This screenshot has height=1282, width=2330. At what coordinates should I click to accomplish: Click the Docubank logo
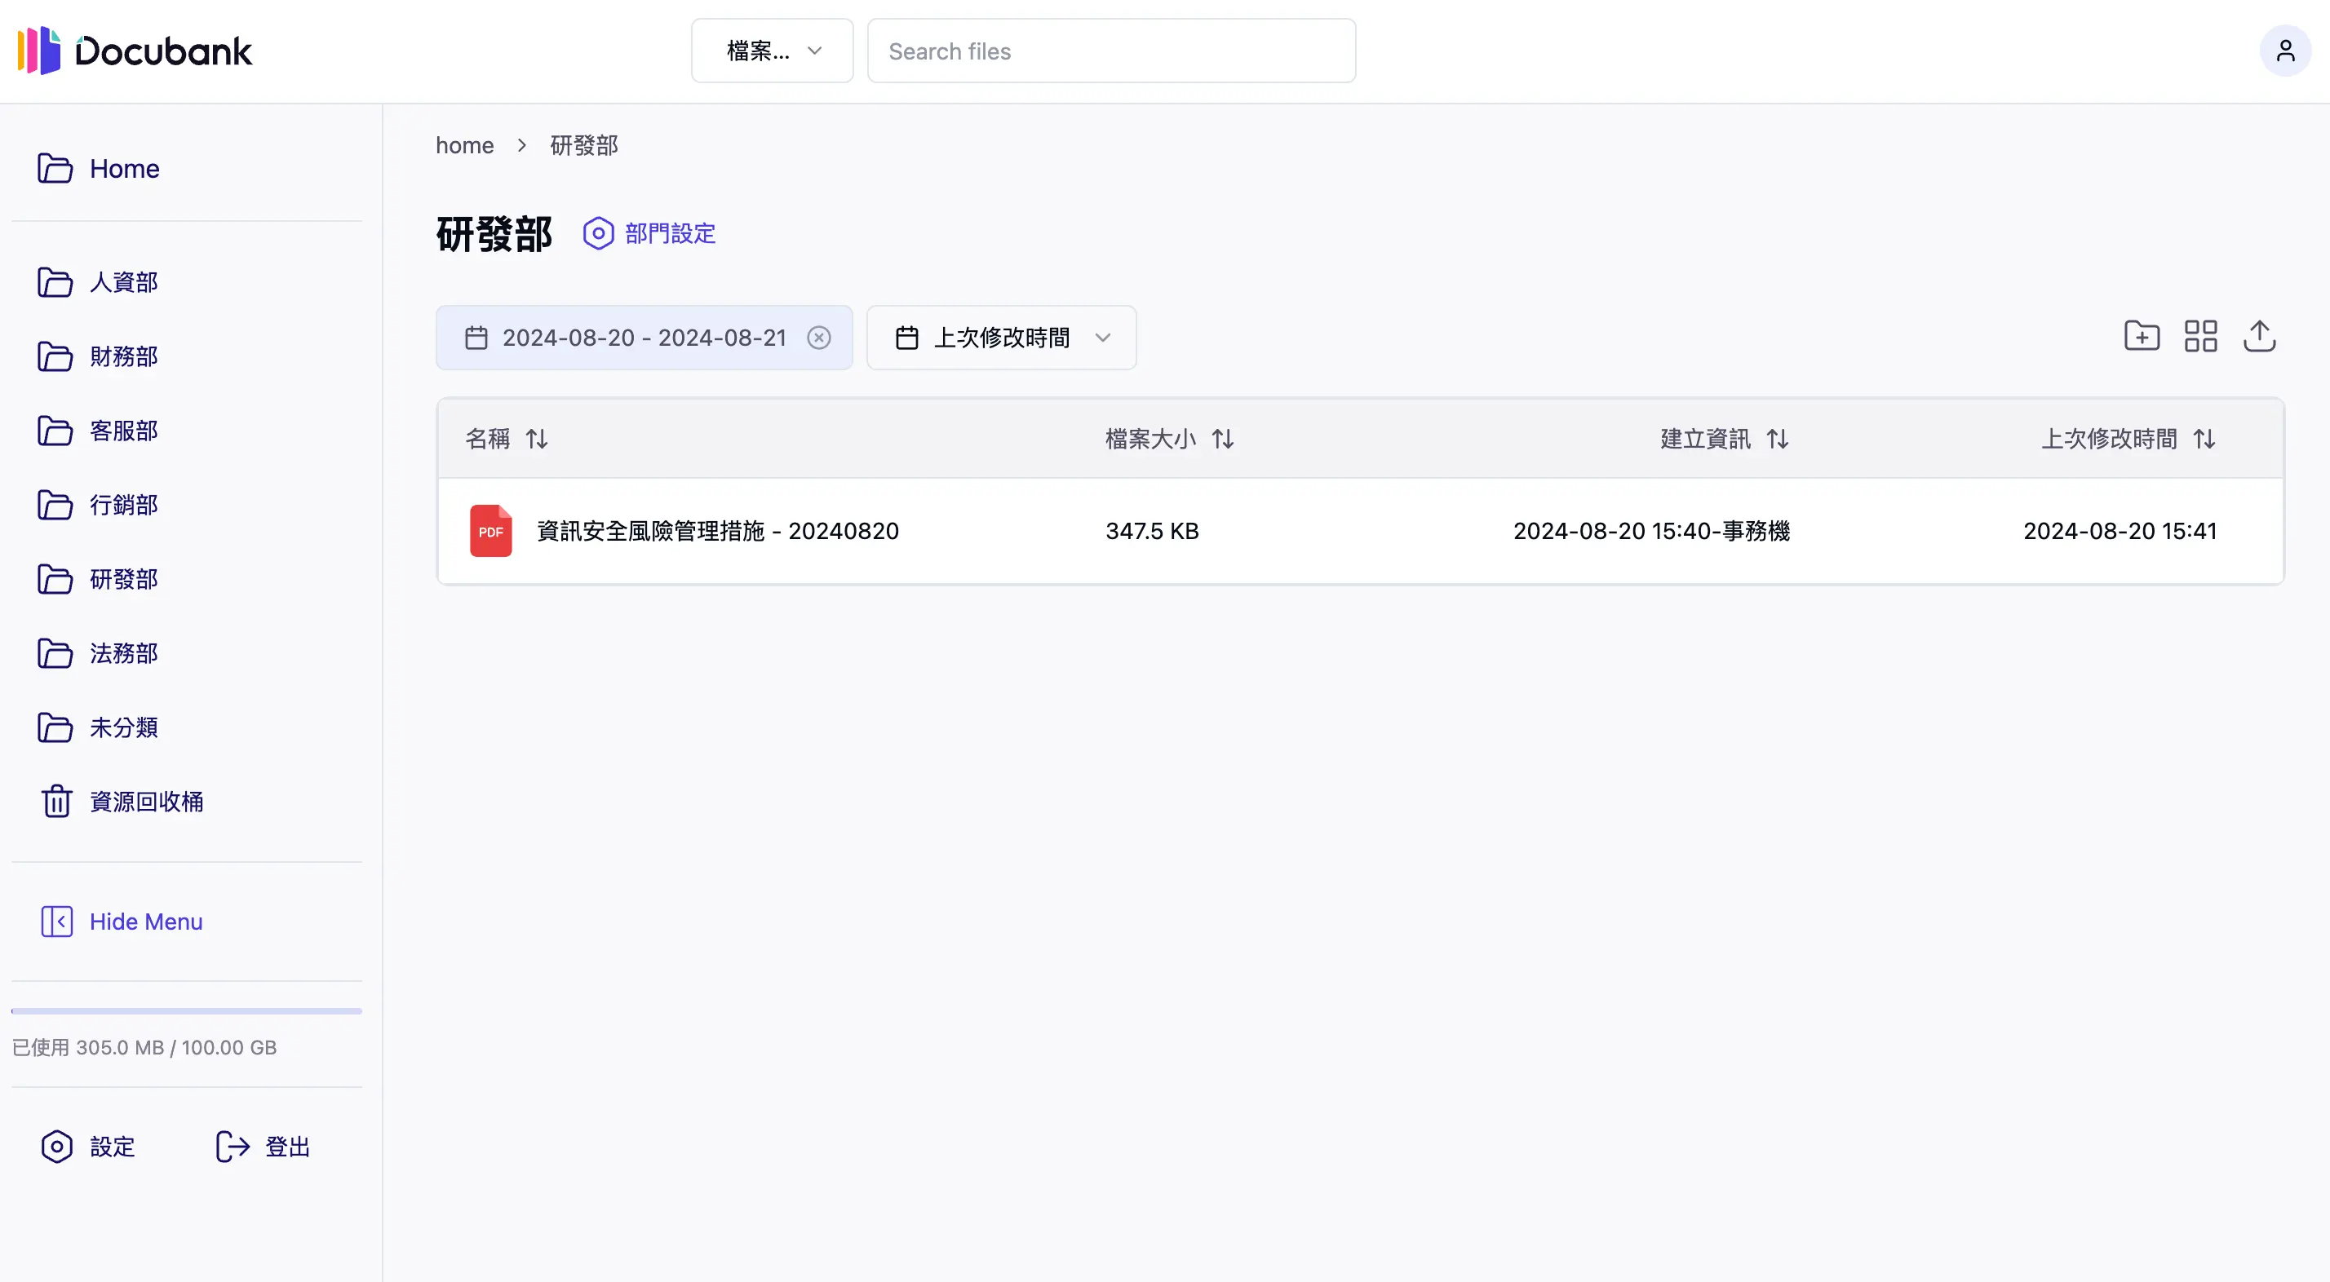(133, 51)
